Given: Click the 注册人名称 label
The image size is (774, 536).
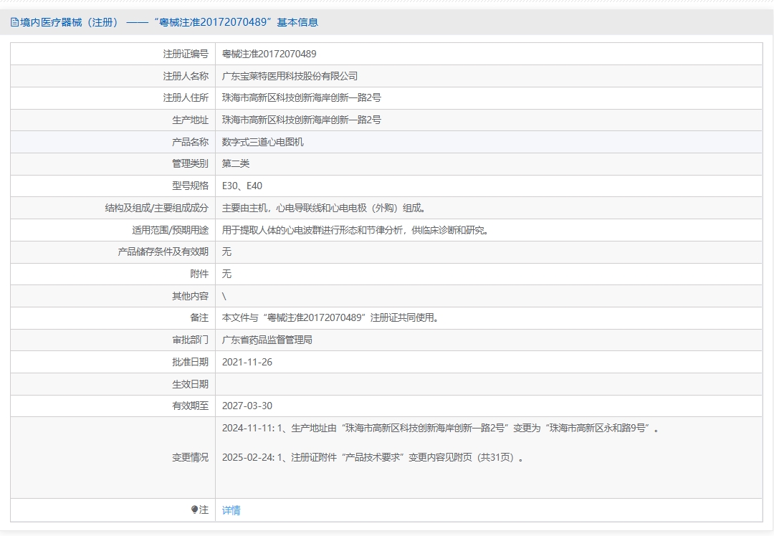Looking at the screenshot, I should pyautogui.click(x=186, y=76).
